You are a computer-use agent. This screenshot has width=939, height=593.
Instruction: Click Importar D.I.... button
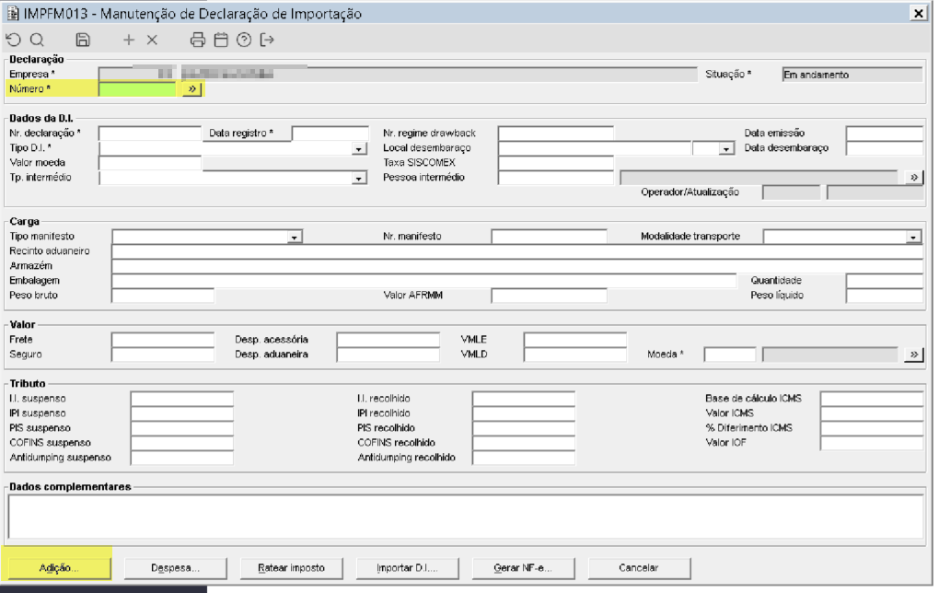pyautogui.click(x=407, y=568)
